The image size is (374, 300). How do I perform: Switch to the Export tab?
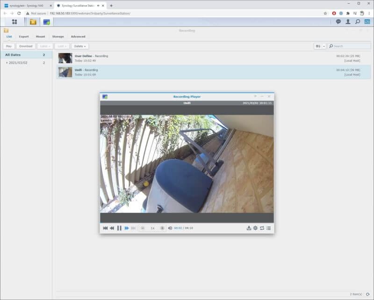(x=24, y=37)
